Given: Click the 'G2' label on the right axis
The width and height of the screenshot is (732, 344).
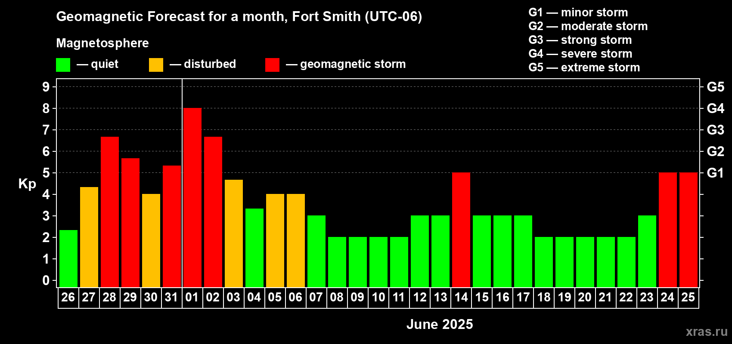Looking at the screenshot, I should (x=716, y=152).
